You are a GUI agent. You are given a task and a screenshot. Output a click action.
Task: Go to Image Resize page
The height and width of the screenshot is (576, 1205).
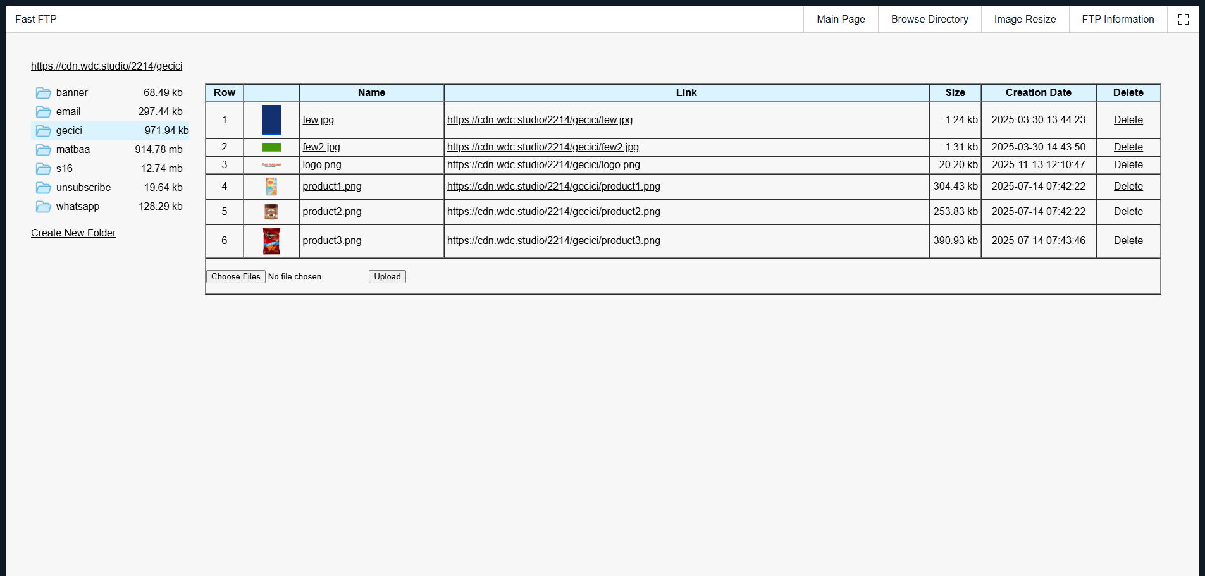[x=1025, y=19]
